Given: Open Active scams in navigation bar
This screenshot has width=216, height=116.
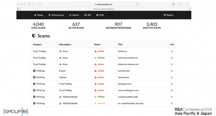Looking at the screenshot, I should point(56,15).
